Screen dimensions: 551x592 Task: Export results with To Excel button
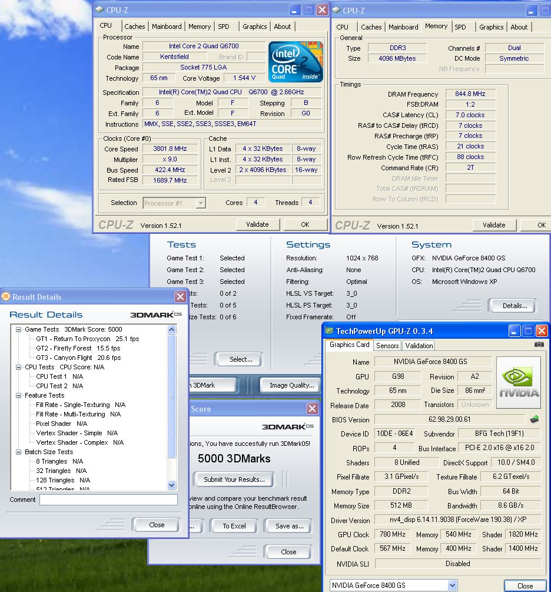(234, 526)
